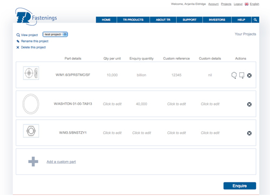The height and width of the screenshot is (196, 270).
Task: Click the Welcome, Anjanita Eldridge text
Action: [x=188, y=4]
